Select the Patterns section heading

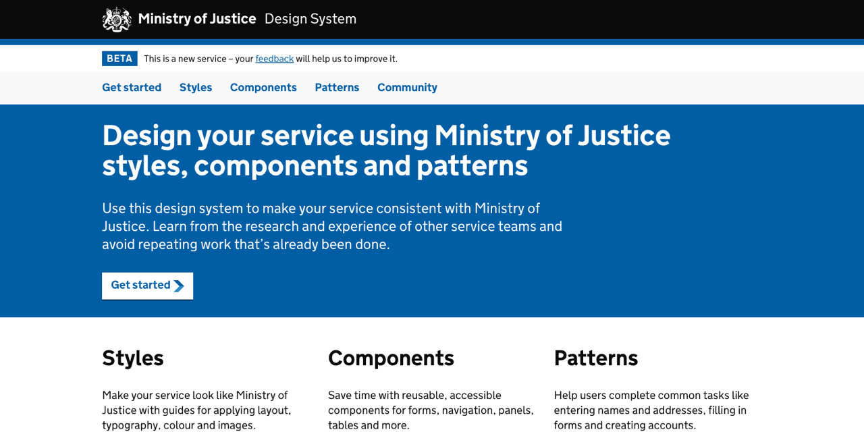[596, 358]
